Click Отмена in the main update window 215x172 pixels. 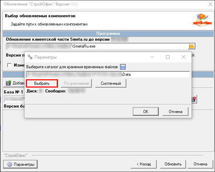[x=200, y=164]
